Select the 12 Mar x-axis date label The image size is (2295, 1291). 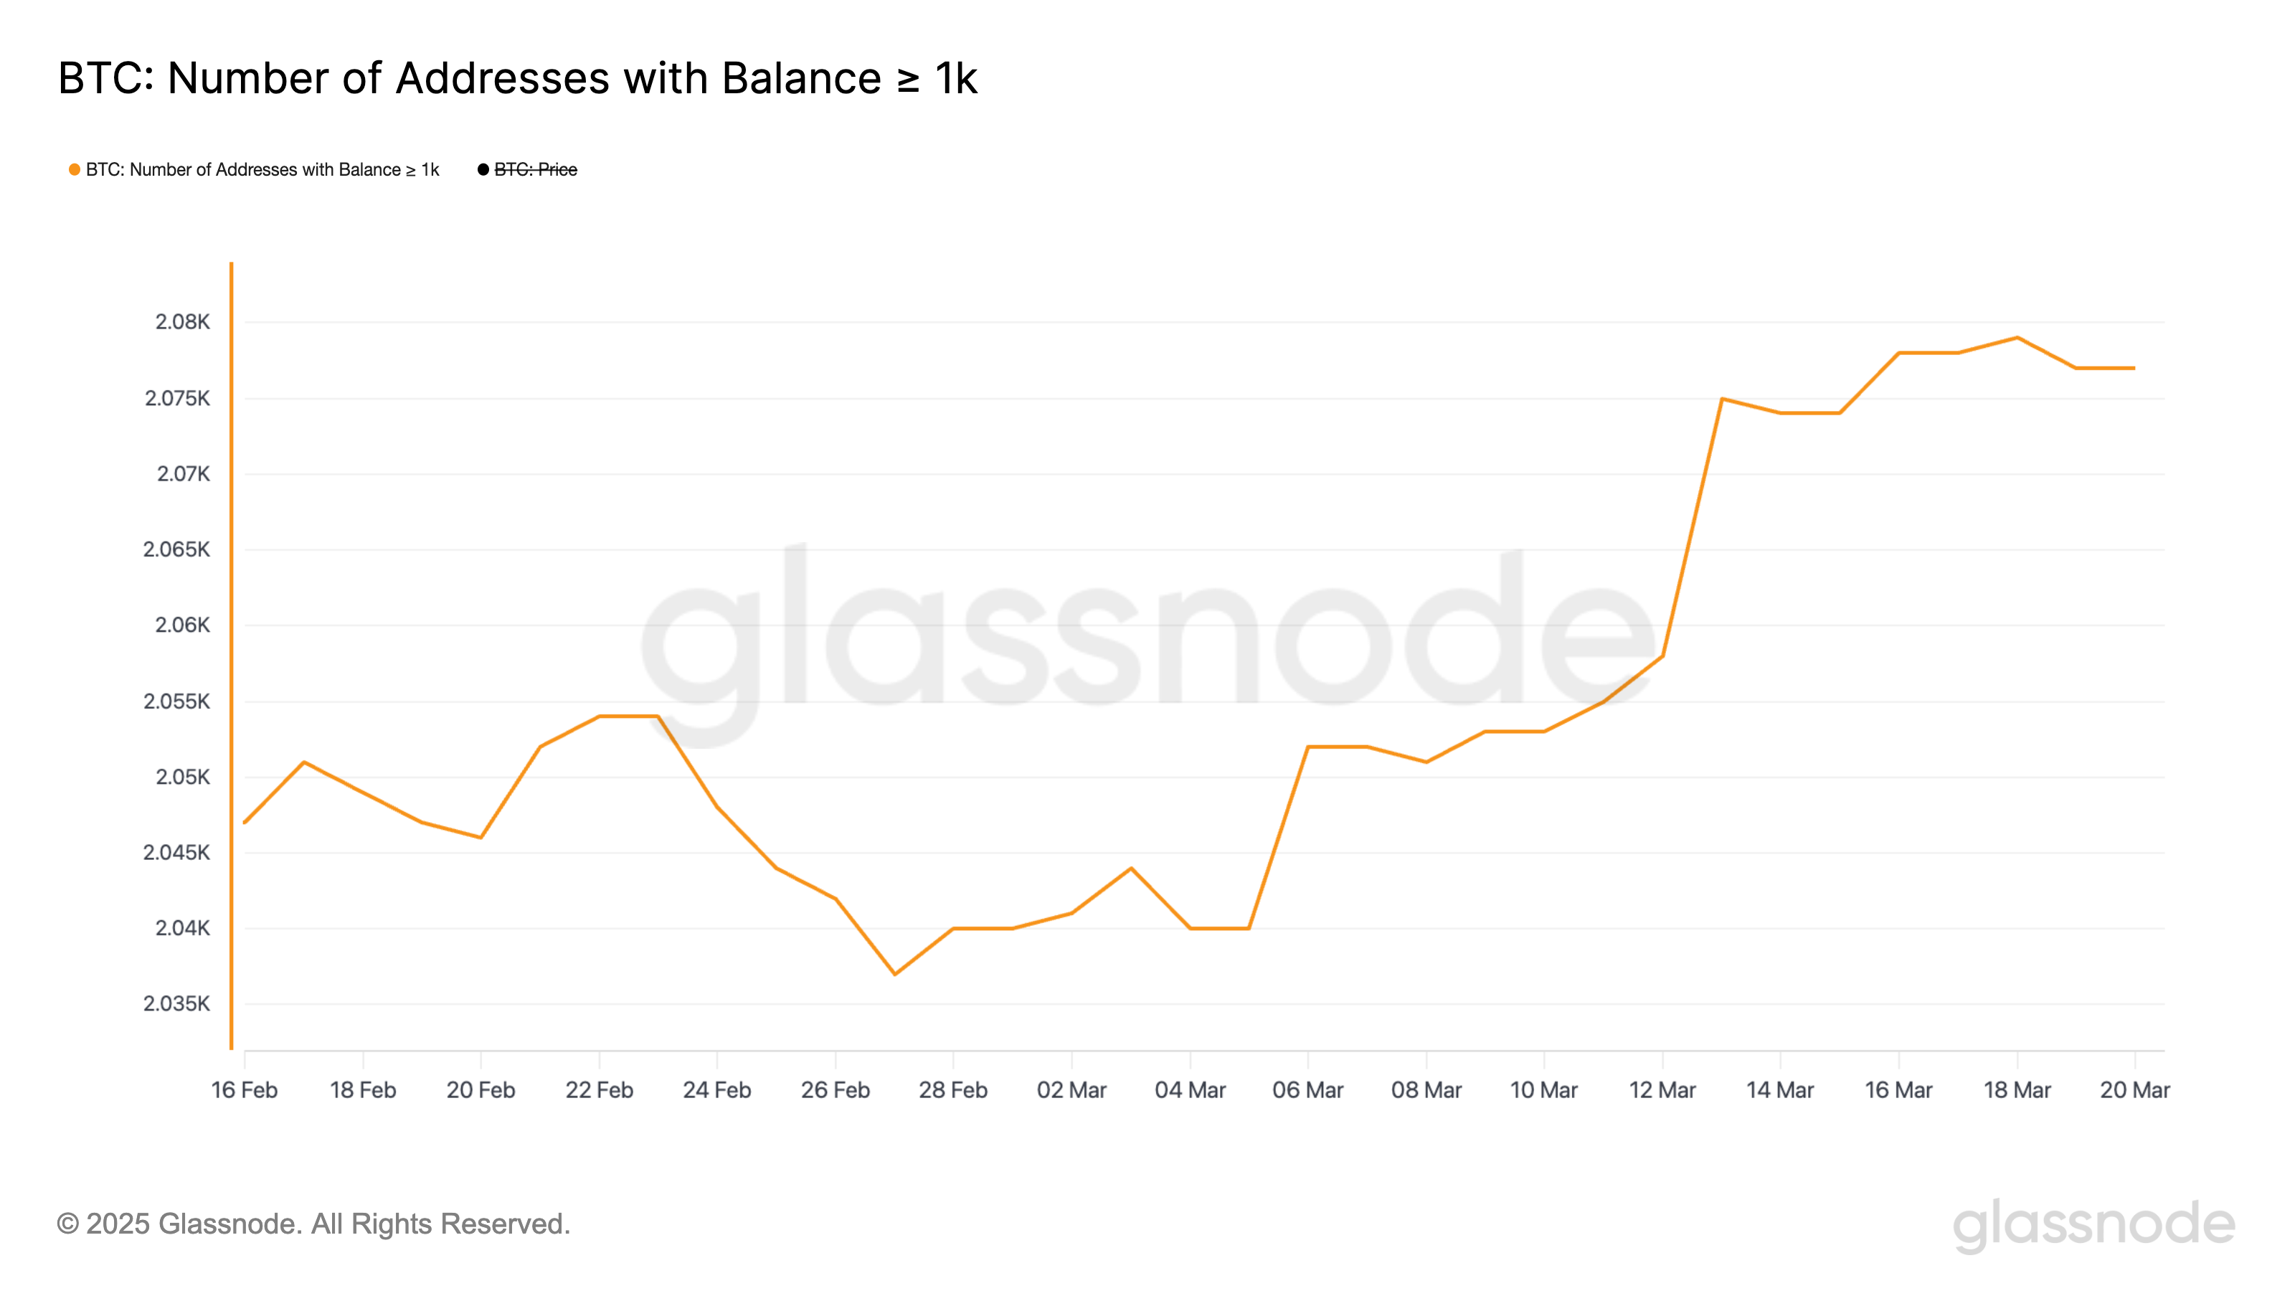click(x=1662, y=1089)
